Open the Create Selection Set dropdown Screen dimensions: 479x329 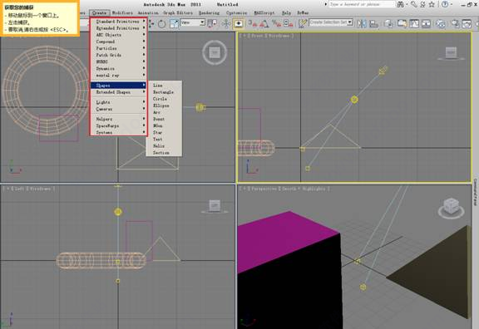331,22
